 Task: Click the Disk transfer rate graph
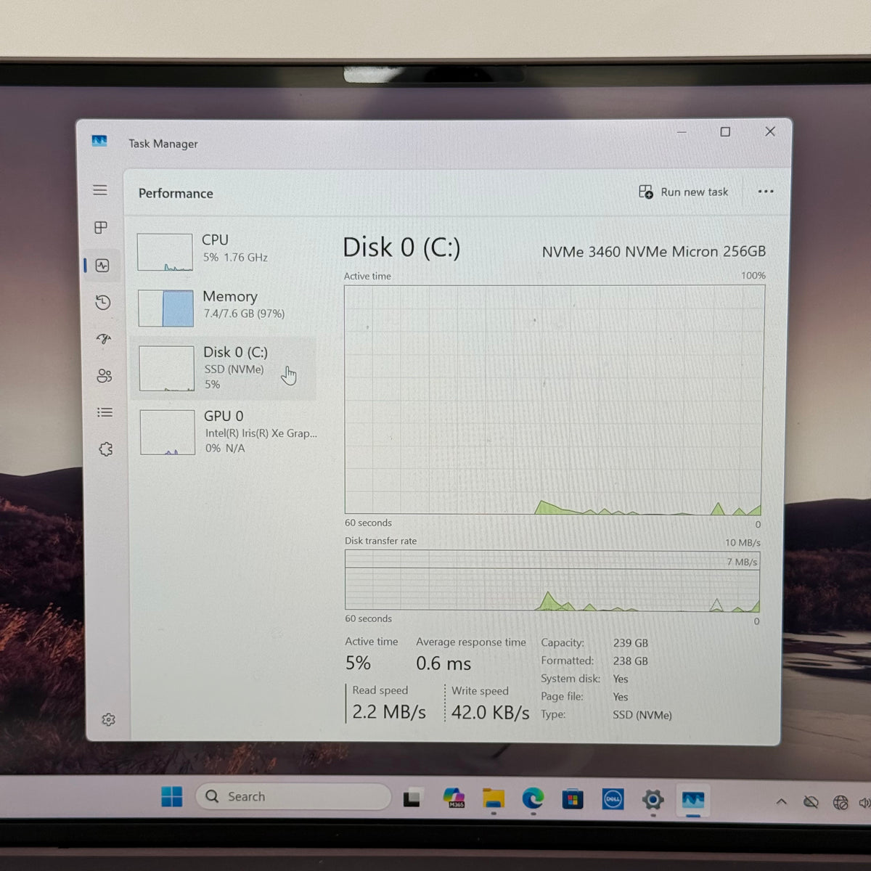point(552,580)
